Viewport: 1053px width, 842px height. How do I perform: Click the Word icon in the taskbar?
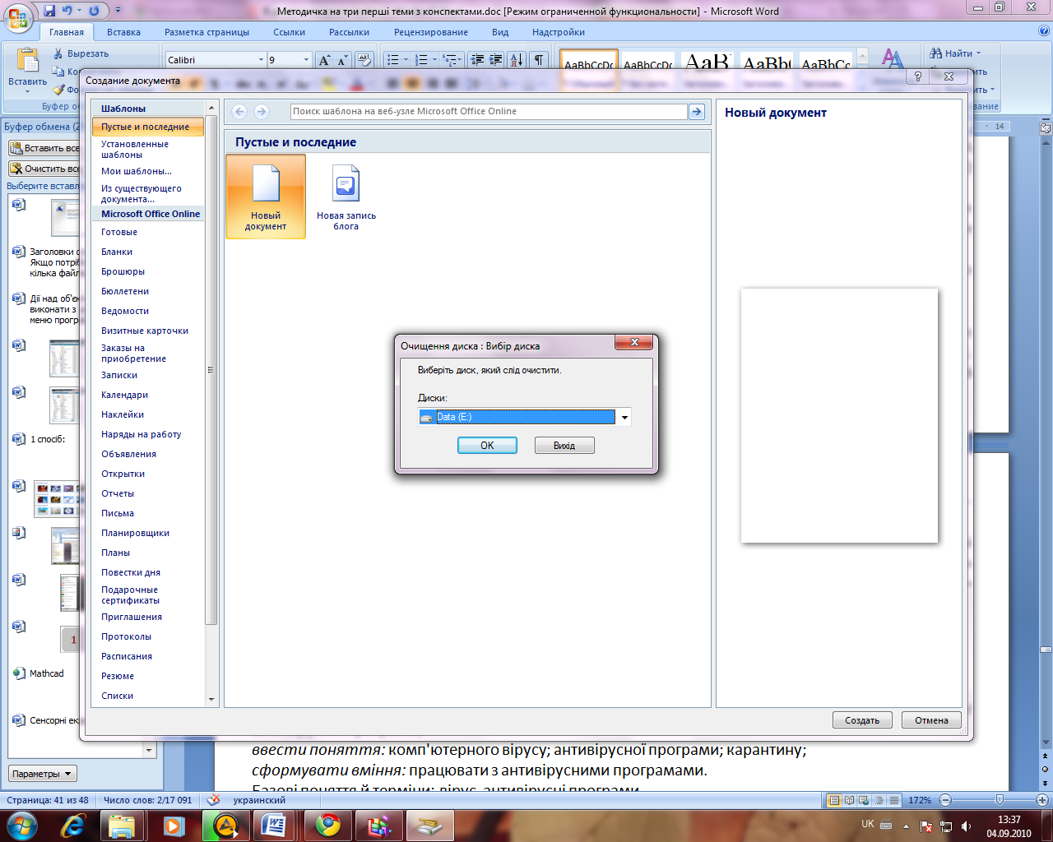pyautogui.click(x=276, y=825)
